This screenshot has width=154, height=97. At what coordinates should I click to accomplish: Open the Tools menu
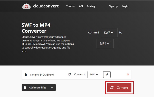pos(70,6)
